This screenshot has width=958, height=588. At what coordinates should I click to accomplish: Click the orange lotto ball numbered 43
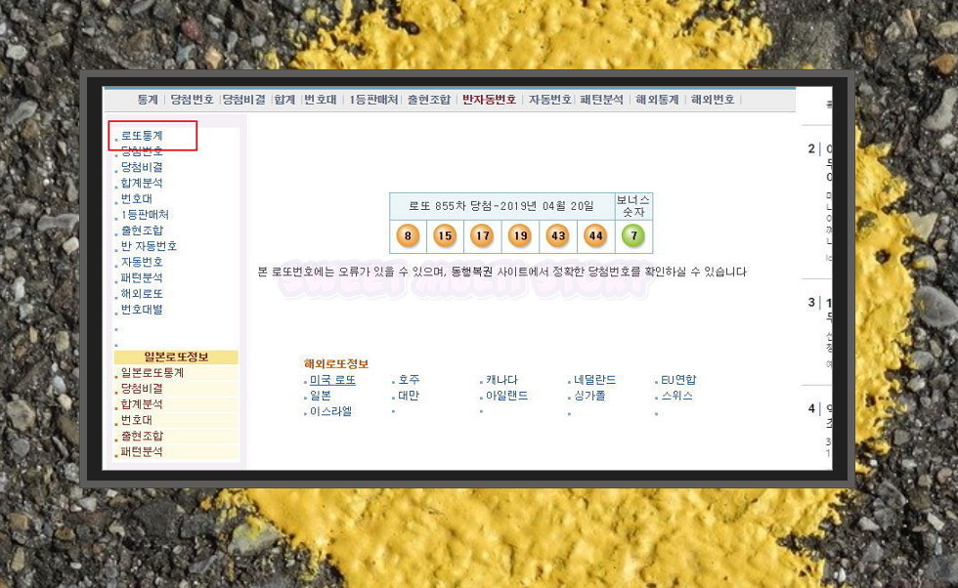558,235
